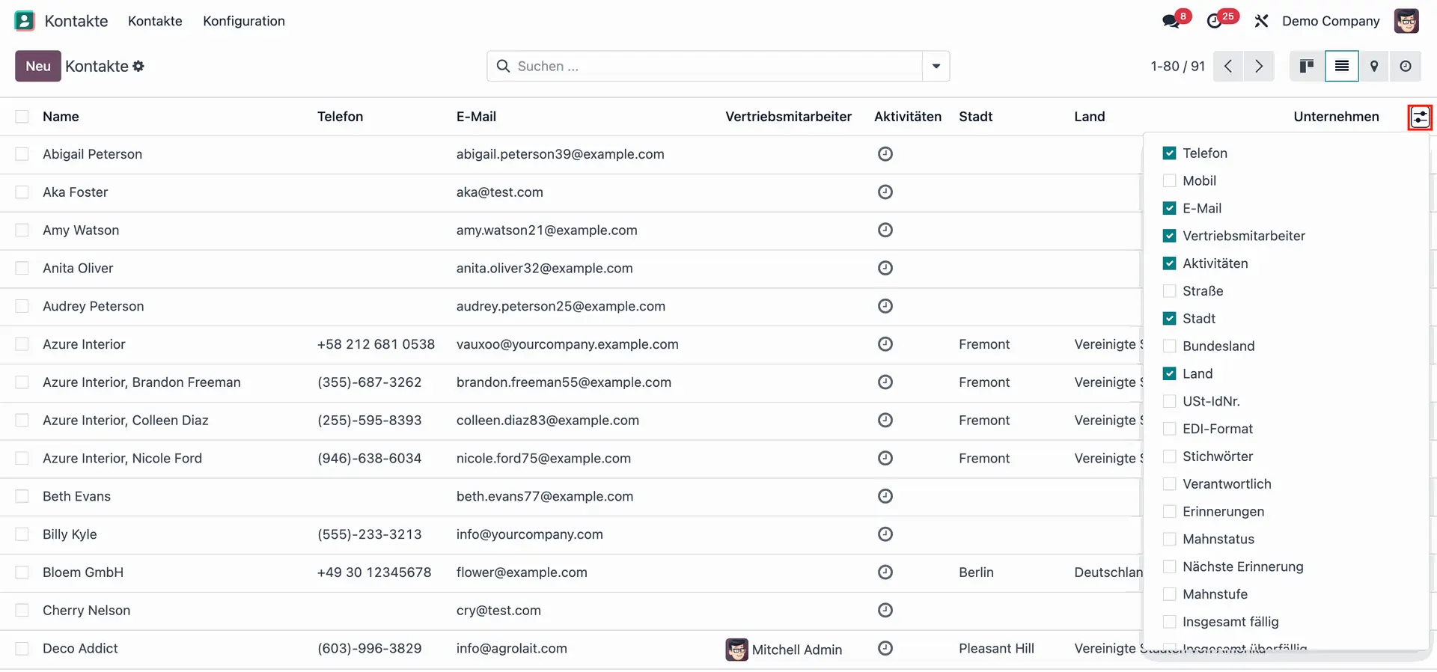Click in the Suchen search field
The width and height of the screenshot is (1437, 672).
click(711, 67)
